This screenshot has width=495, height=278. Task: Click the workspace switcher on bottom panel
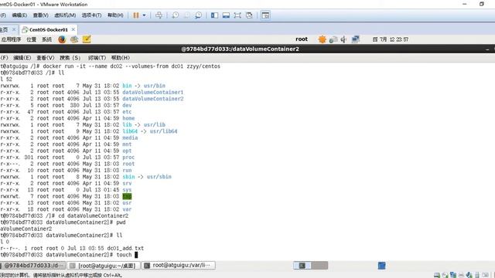311,266
